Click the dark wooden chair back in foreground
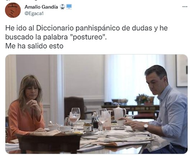 49,144
